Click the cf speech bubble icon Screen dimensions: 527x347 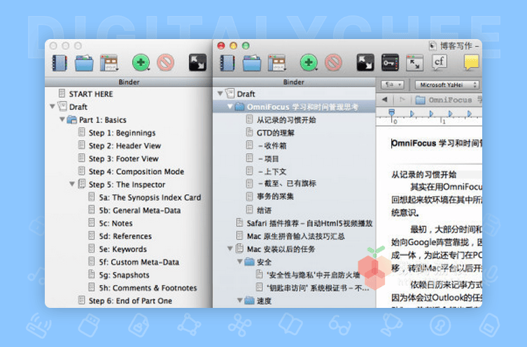(x=440, y=63)
